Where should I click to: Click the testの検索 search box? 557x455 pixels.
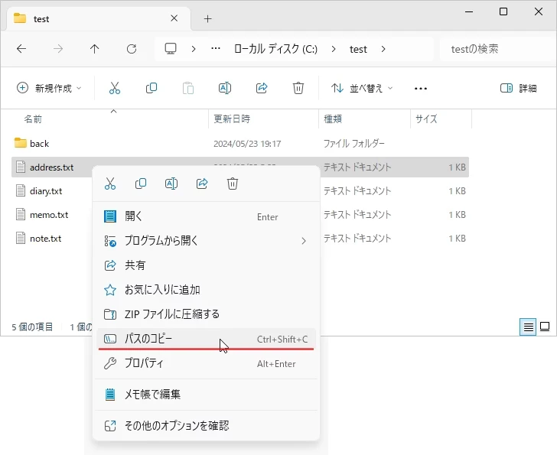(496, 49)
